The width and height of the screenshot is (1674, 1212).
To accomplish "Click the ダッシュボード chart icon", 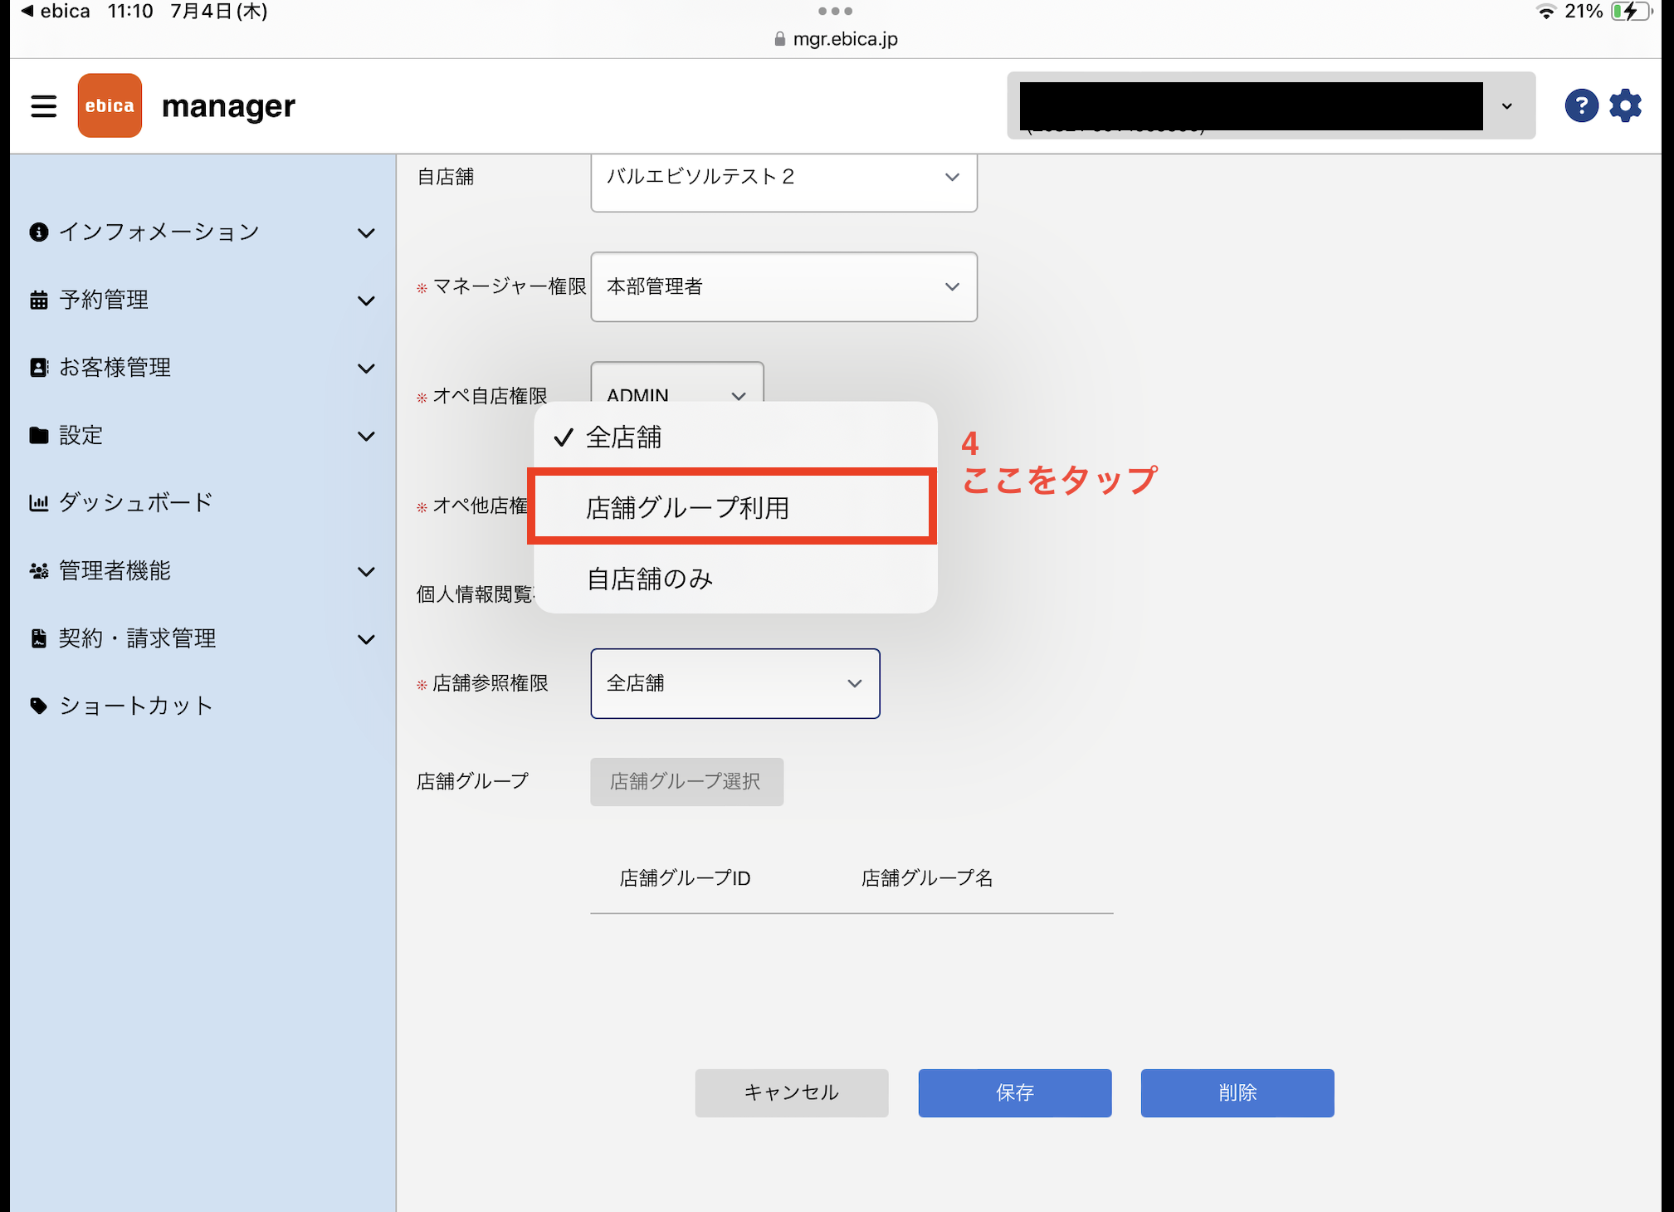I will coord(38,502).
